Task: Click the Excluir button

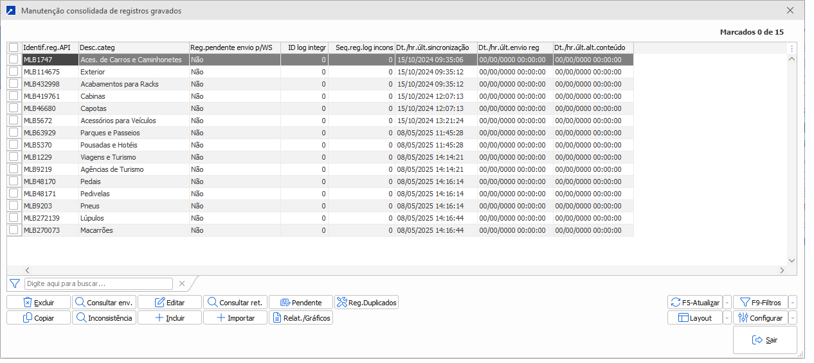Action: (x=39, y=302)
